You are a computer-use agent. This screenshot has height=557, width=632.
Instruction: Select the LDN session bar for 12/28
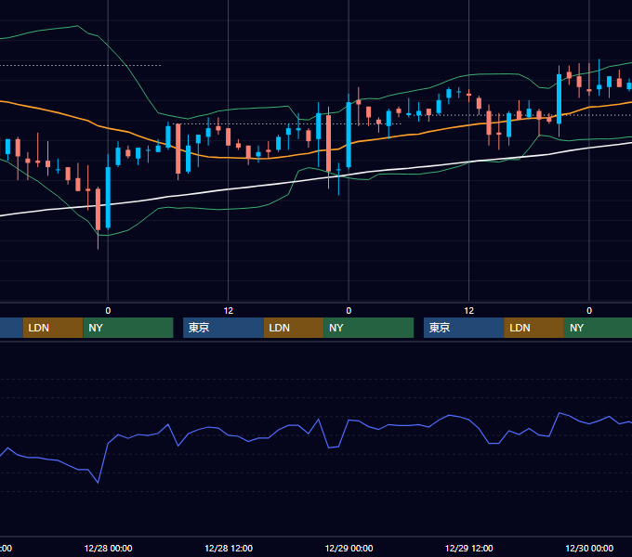[x=294, y=328]
